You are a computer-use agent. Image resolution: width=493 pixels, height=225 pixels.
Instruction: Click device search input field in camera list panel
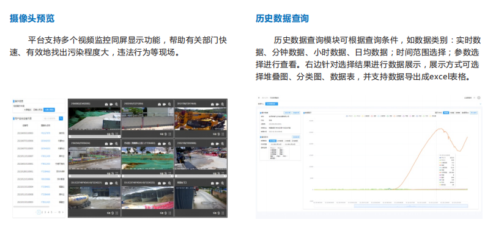click(x=51, y=118)
